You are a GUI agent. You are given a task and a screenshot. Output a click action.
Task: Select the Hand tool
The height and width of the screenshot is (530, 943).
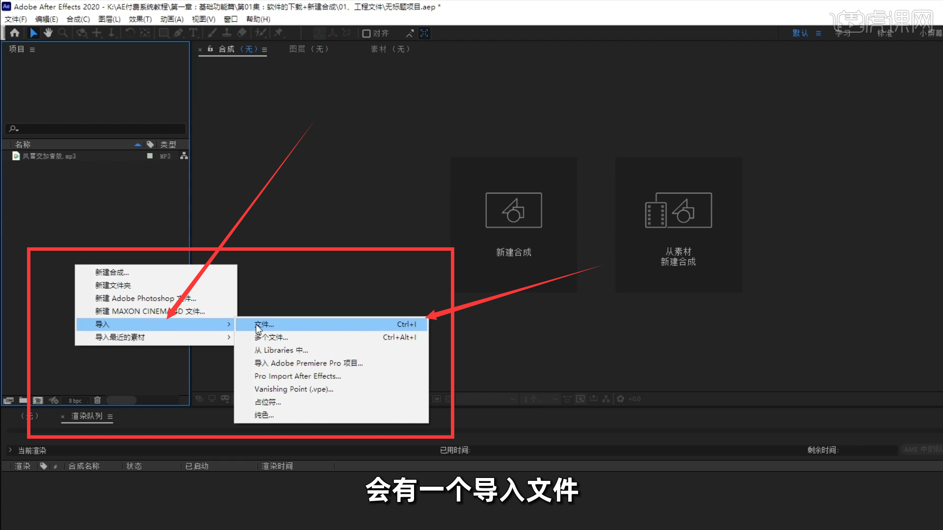coord(48,33)
